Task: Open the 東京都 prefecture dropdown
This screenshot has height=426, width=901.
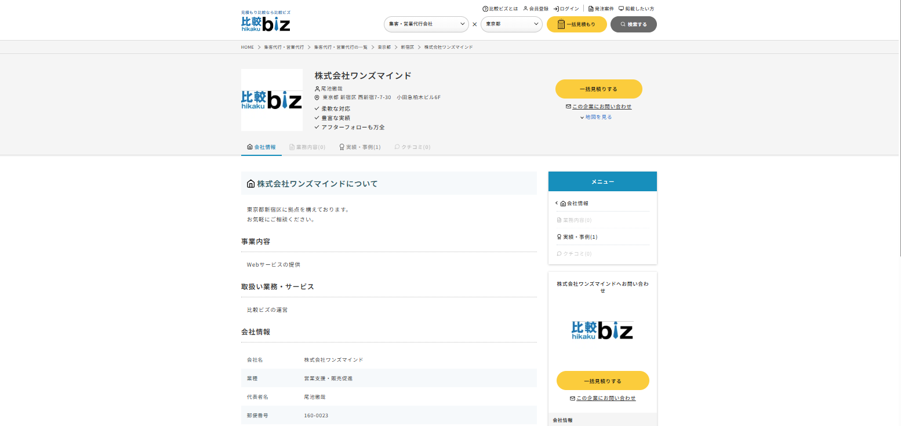Action: coord(511,24)
